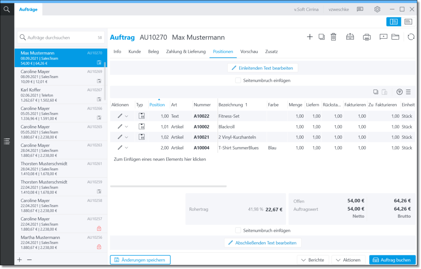Screen dimensions: 421x269
Task: Click the Auftrag buchen button
Action: coord(392,260)
